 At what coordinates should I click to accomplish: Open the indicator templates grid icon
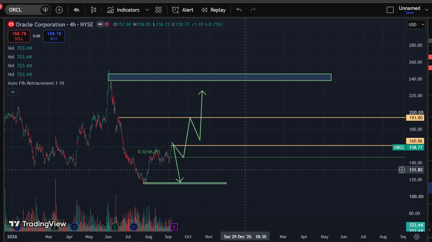click(158, 10)
